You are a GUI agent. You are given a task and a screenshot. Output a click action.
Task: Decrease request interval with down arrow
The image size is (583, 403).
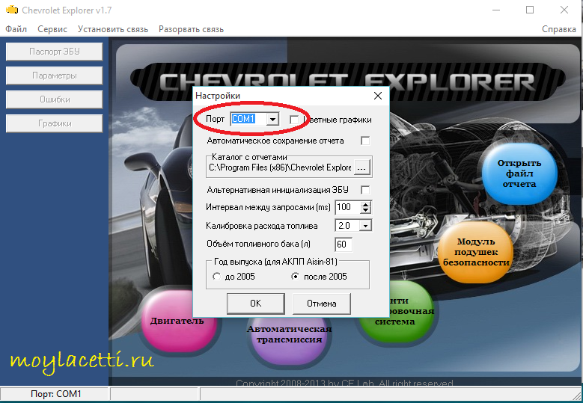click(365, 210)
